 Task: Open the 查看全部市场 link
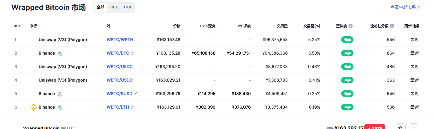tap(403, 7)
